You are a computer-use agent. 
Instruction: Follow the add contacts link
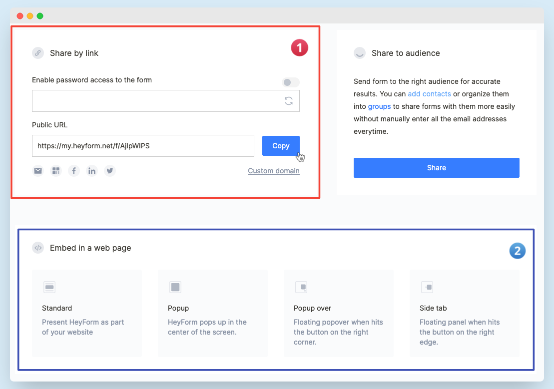pyautogui.click(x=429, y=94)
